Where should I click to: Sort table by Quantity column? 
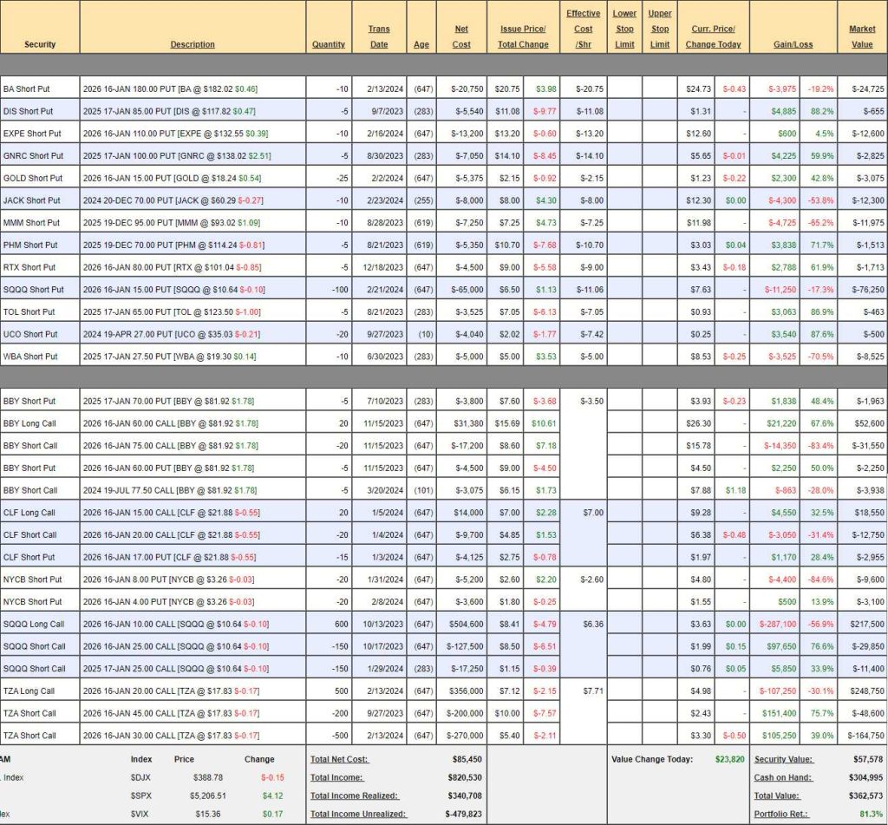click(x=329, y=44)
